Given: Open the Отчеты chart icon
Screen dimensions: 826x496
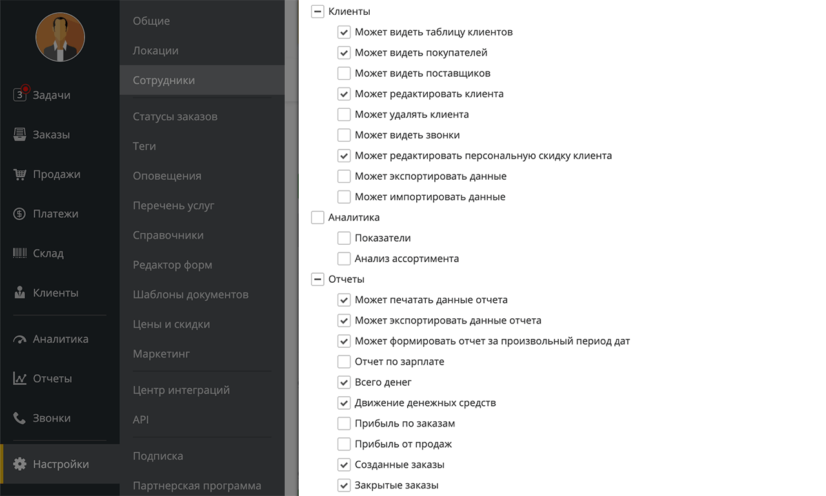Looking at the screenshot, I should click(x=20, y=379).
